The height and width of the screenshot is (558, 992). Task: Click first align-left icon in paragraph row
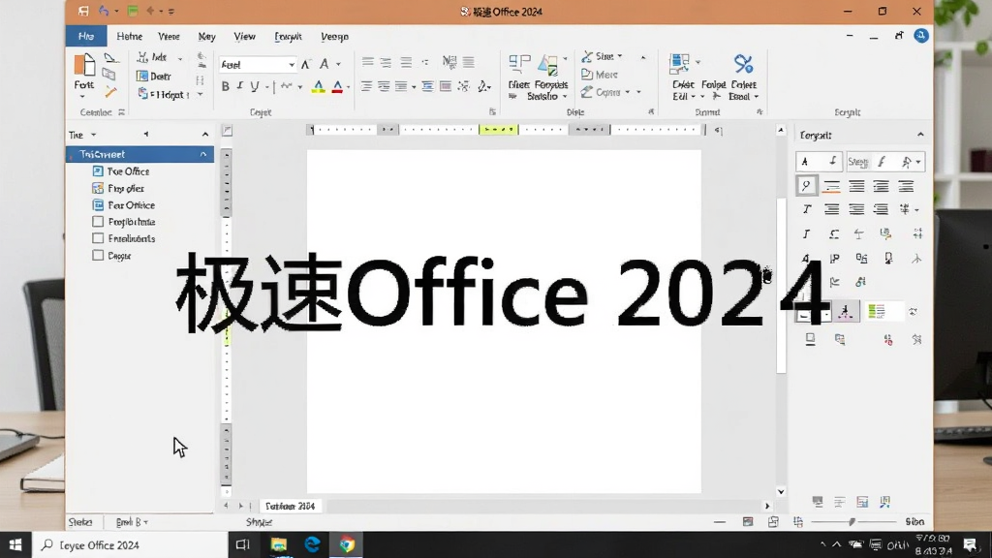point(367,62)
